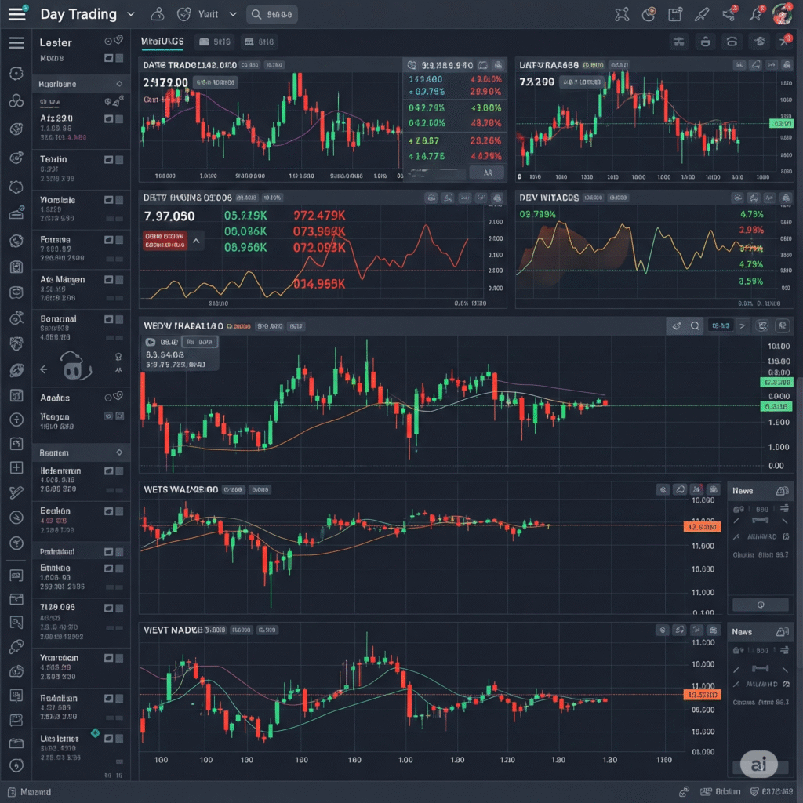
Task: Select the settings gear in the left sidebar
Action: (17, 72)
